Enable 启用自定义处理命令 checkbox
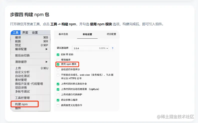198x123 pixels. coord(58,105)
